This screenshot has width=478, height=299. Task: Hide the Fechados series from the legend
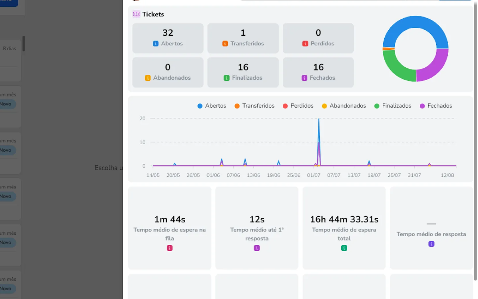point(436,106)
